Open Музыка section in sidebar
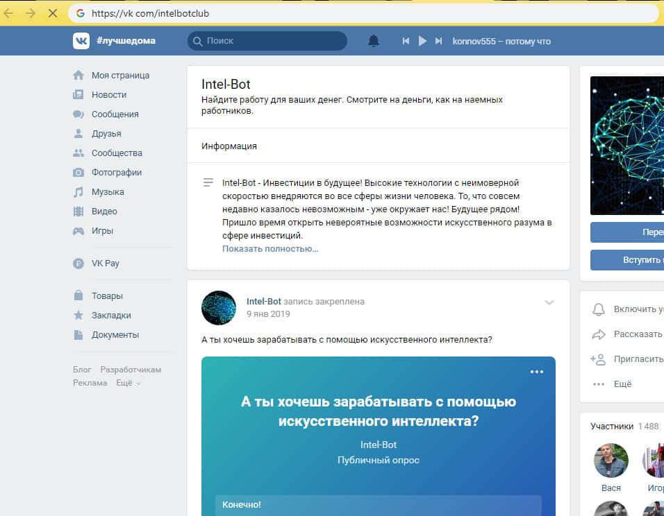 coord(108,191)
